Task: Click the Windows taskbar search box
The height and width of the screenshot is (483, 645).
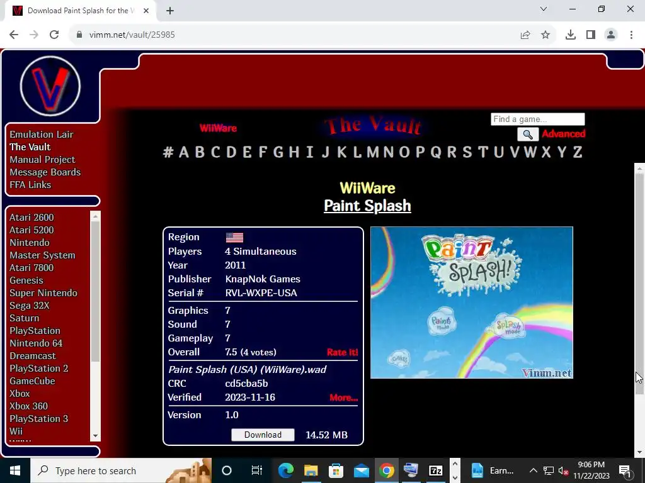Action: coord(121,470)
